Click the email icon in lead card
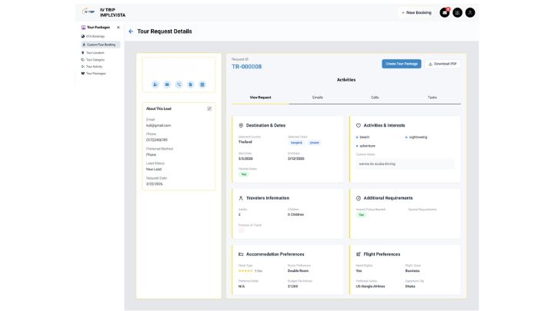 (167, 84)
